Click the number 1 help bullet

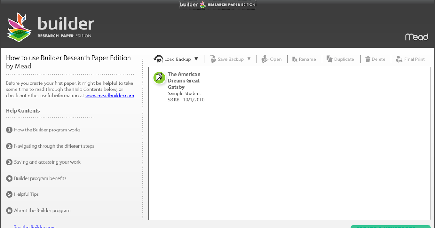click(9, 130)
